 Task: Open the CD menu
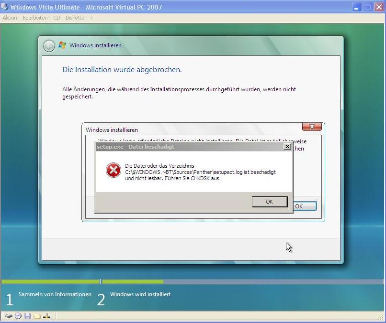[x=57, y=18]
